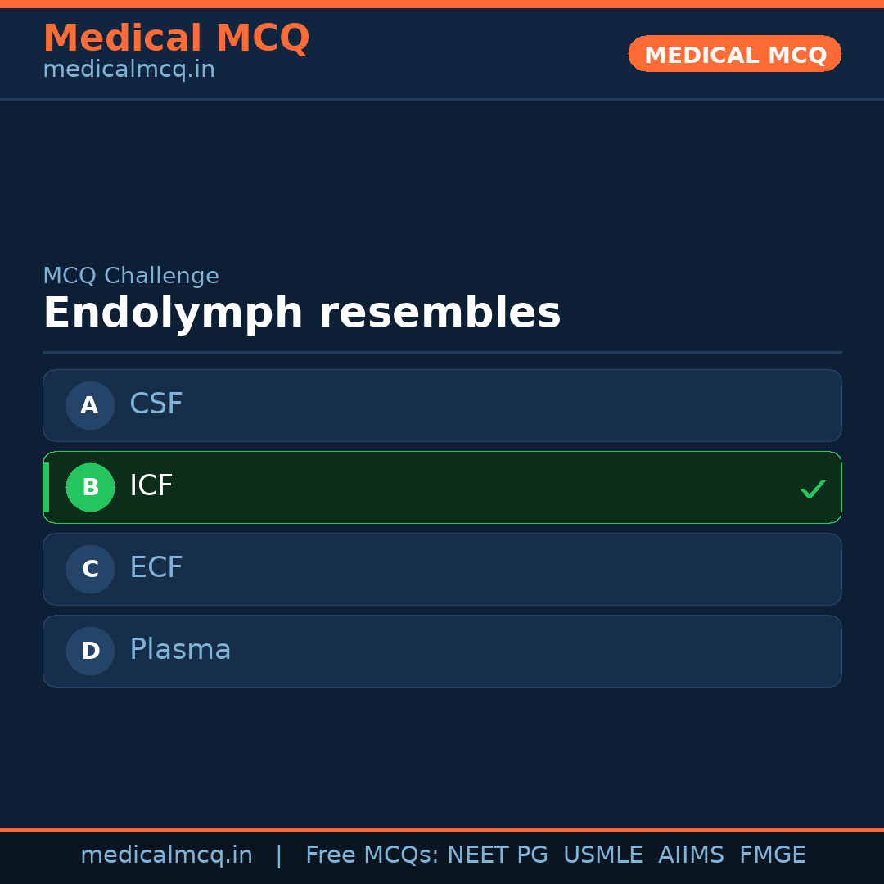884x884 pixels.
Task: Click the orange MEDICAL MCQ badge
Action: point(734,54)
